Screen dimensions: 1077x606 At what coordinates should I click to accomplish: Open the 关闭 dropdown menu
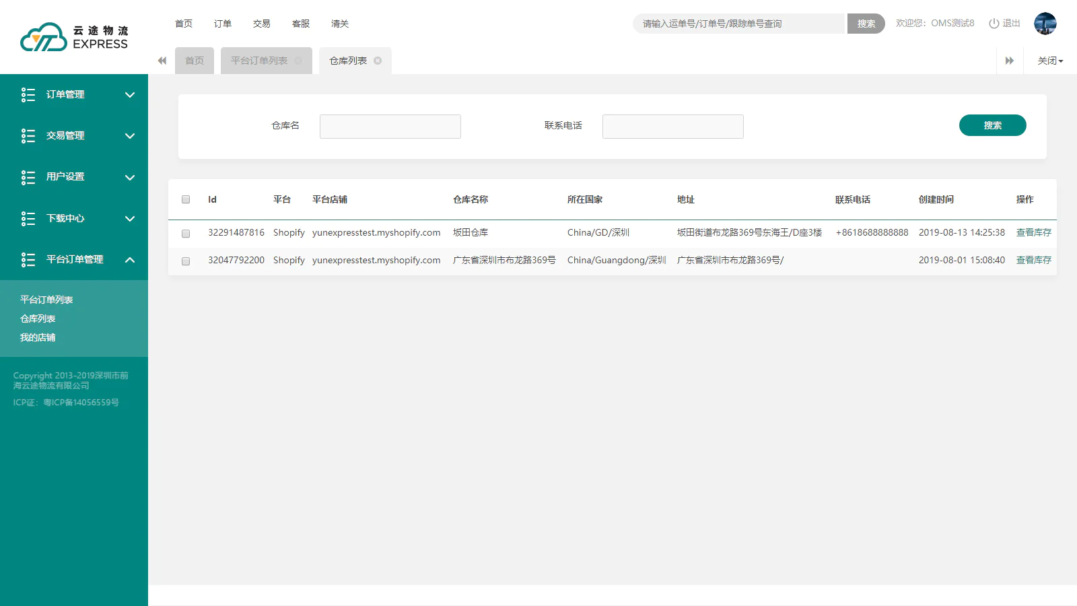point(1050,61)
